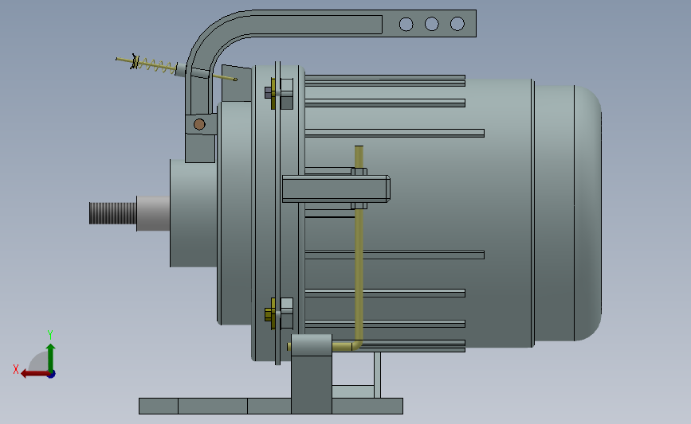The width and height of the screenshot is (691, 424).
Task: Select the rectangular clamp block on the olive rod
Action: pos(336,189)
